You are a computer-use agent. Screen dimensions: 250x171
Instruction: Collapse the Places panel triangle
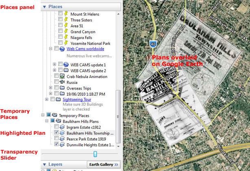tap(44, 7)
